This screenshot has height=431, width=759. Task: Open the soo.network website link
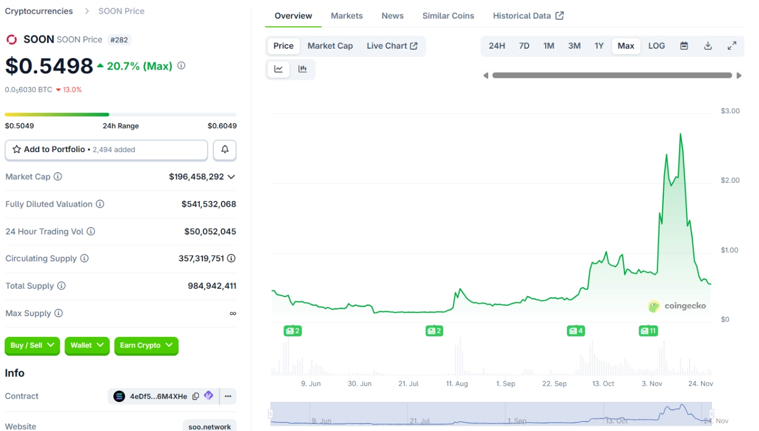point(210,426)
